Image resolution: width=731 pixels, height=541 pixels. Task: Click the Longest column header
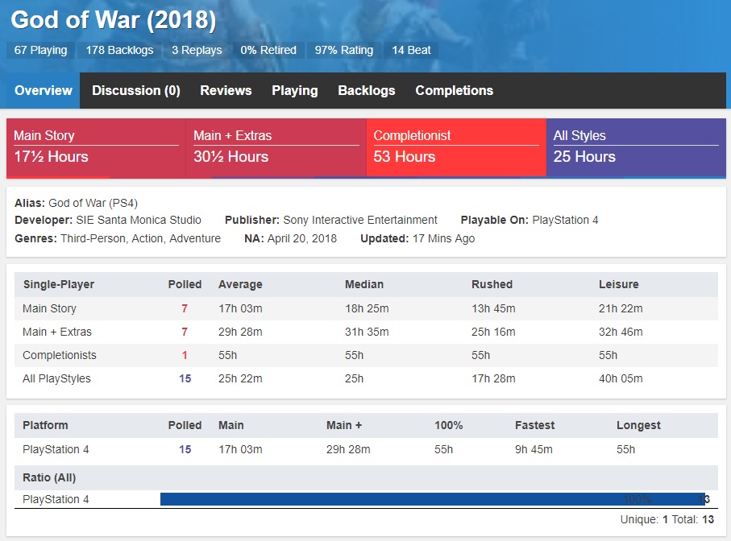[638, 425]
